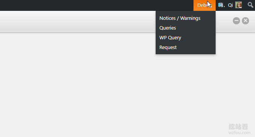The width and height of the screenshot is (255, 137).
Task: Select Notices / Warnings from Debug dropdown
Action: 180,18
